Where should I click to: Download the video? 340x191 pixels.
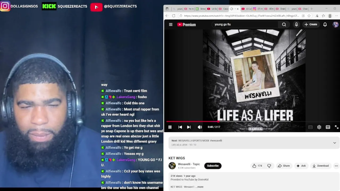pyautogui.click(x=321, y=166)
